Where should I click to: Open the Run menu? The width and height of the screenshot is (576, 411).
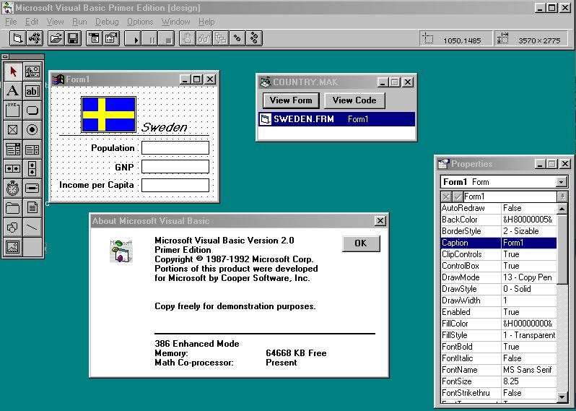click(79, 22)
